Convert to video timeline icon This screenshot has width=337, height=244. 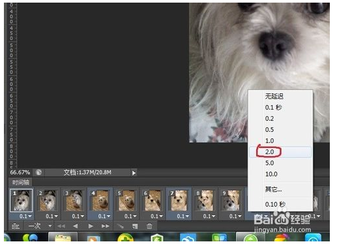[16, 226]
